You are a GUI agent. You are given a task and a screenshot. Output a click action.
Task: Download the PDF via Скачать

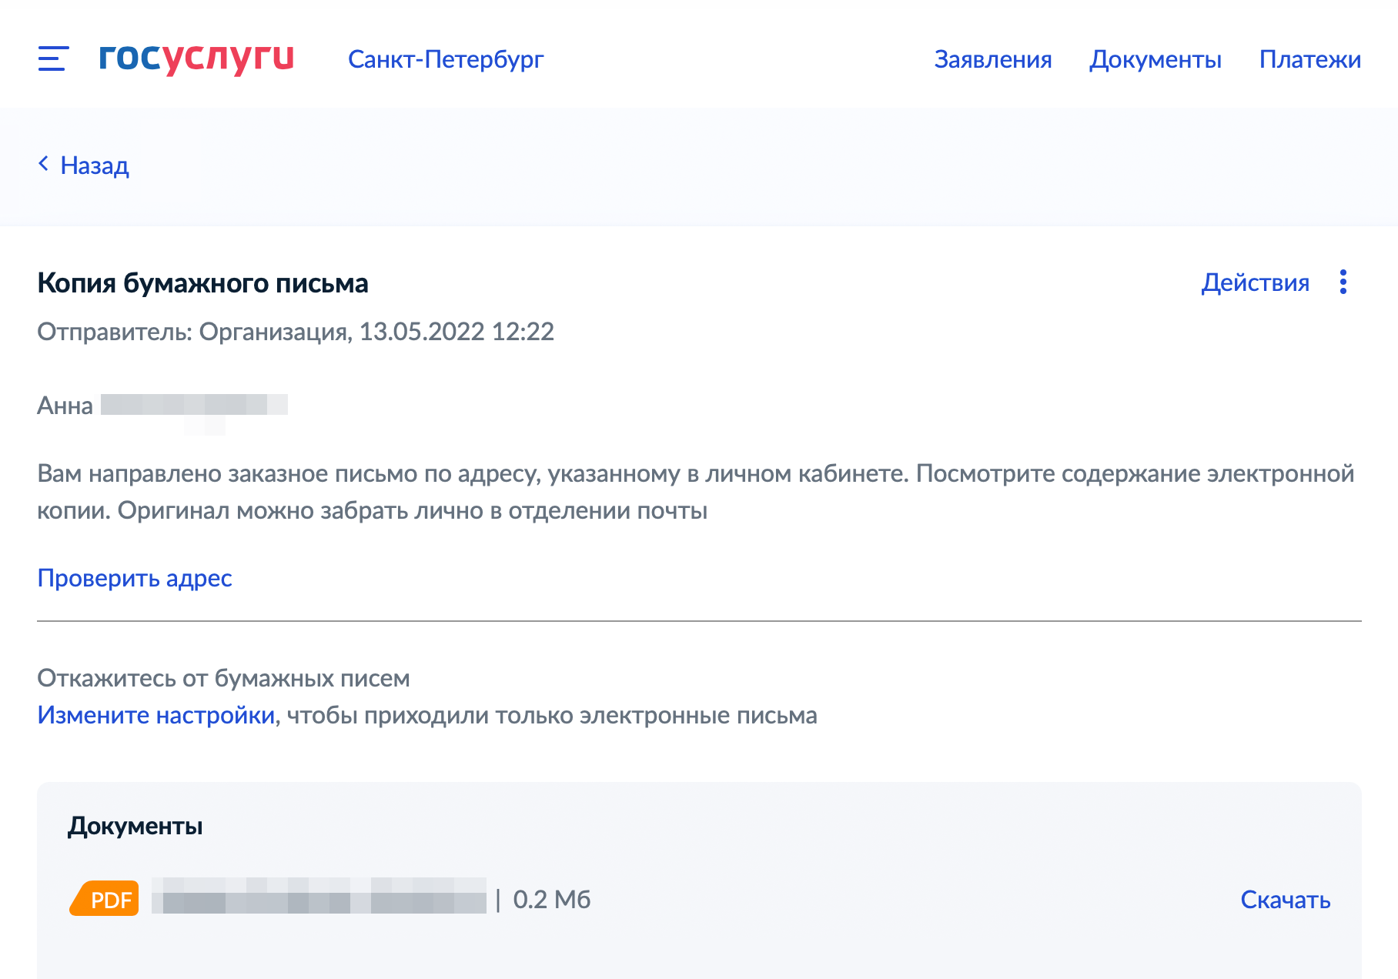1286,899
